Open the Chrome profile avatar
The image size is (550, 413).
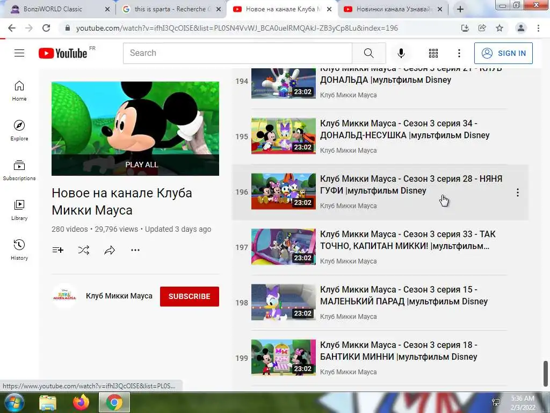click(521, 28)
